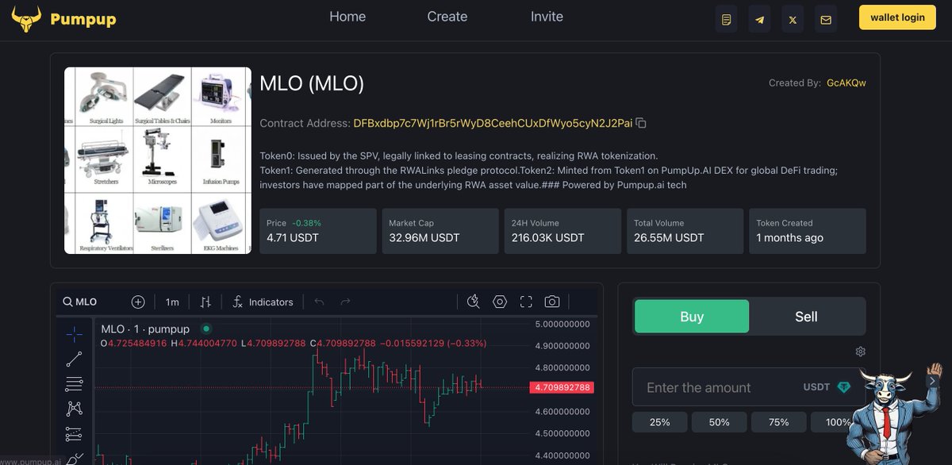This screenshot has width=952, height=465.
Task: Select the forecasting and measure tool
Action: click(74, 434)
